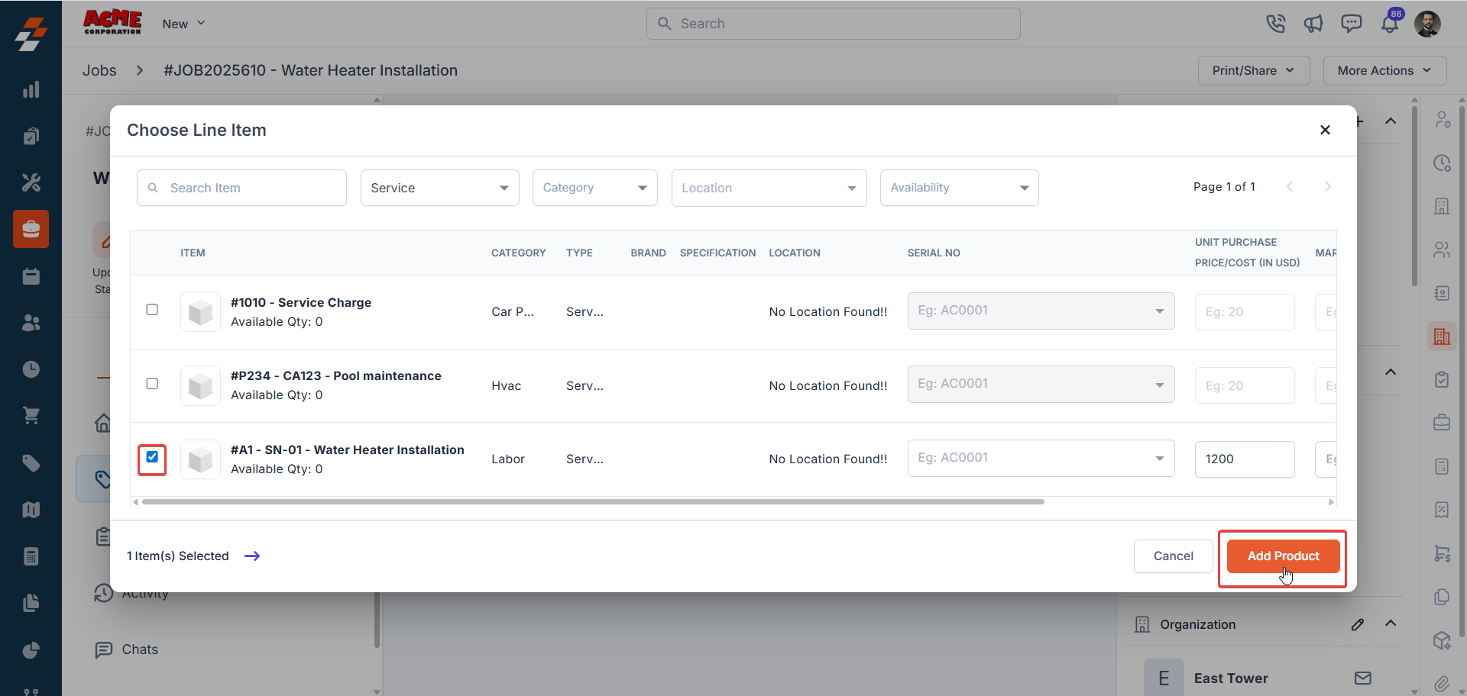Uncheck the Water Heater Installation checkbox
The width and height of the screenshot is (1467, 696).
pos(152,457)
